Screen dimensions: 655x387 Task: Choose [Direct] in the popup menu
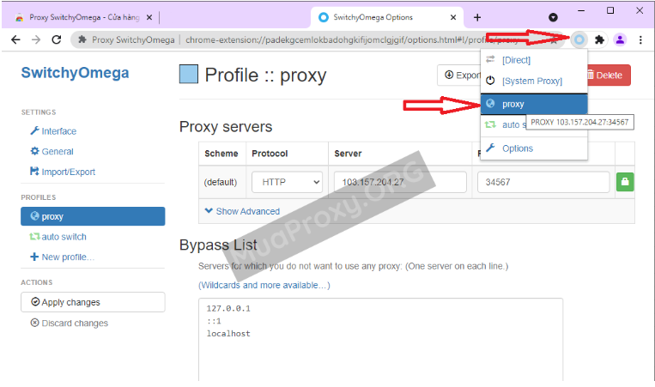[534, 60]
